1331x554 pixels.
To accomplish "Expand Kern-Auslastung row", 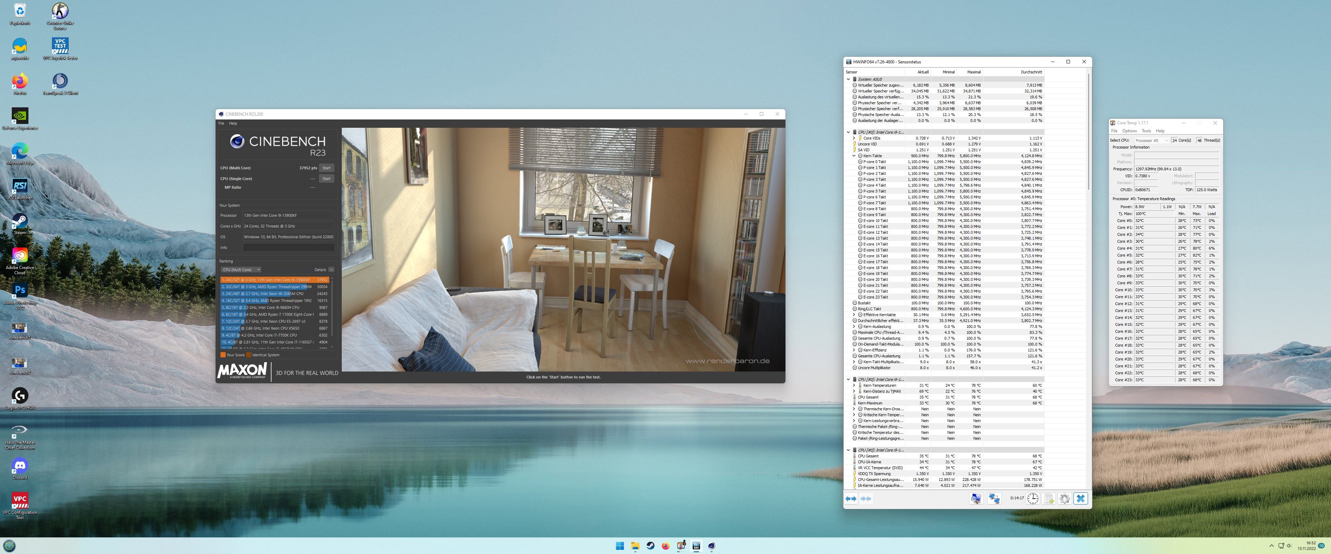I will (854, 327).
